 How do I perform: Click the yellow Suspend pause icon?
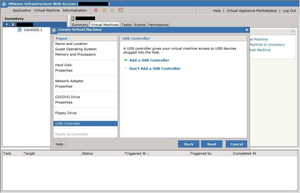coord(104,10)
